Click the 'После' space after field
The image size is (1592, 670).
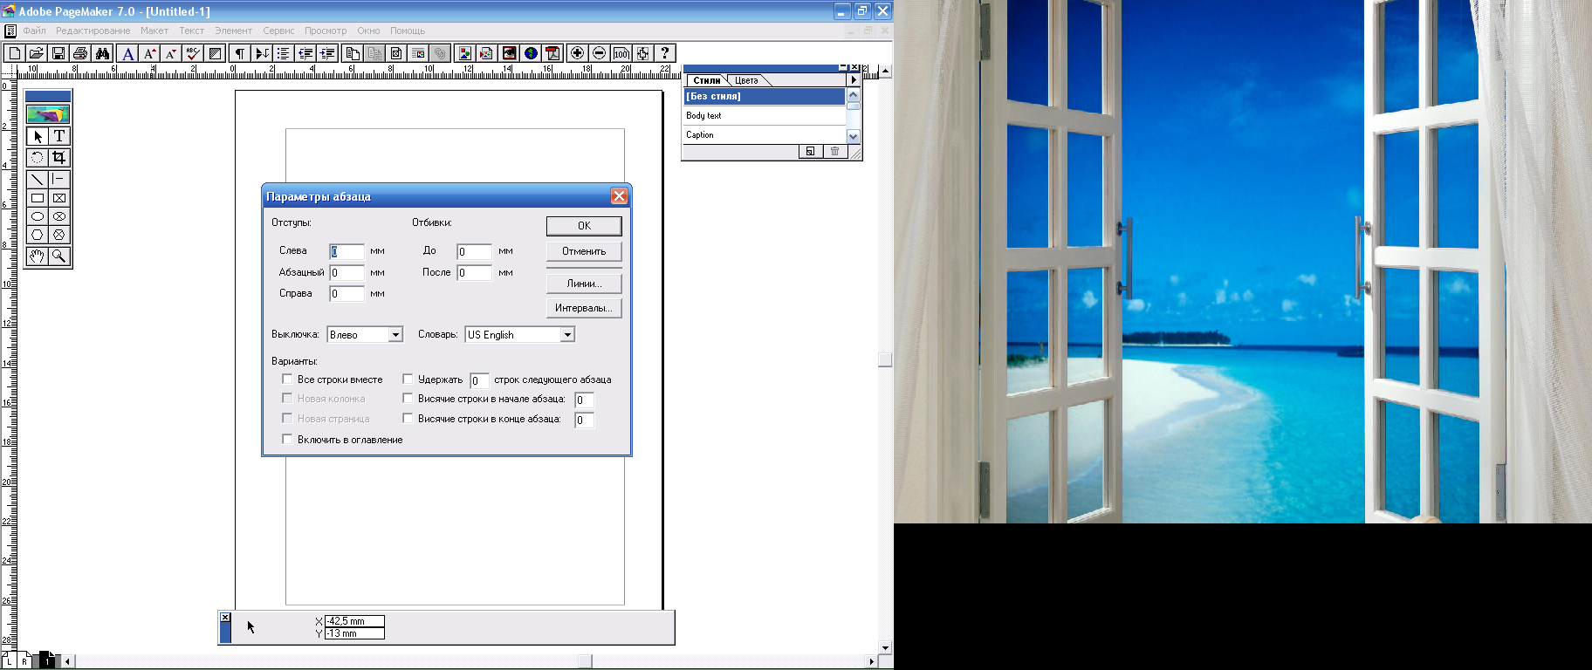474,272
